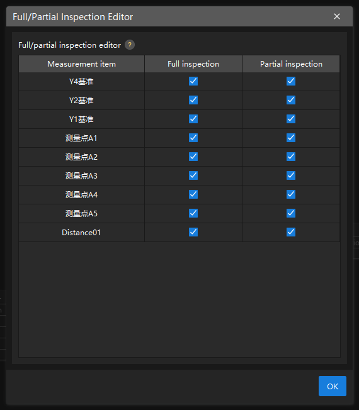Select the 测量点A4 row label
Image resolution: width=359 pixels, height=410 pixels.
click(81, 194)
